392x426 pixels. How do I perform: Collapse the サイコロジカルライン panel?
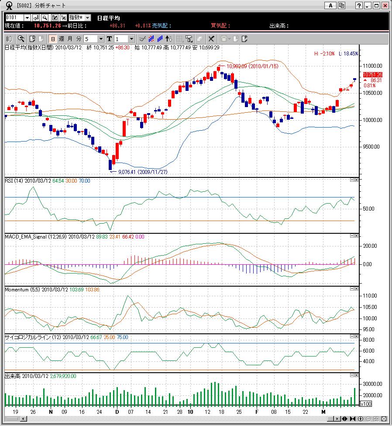[352, 336]
